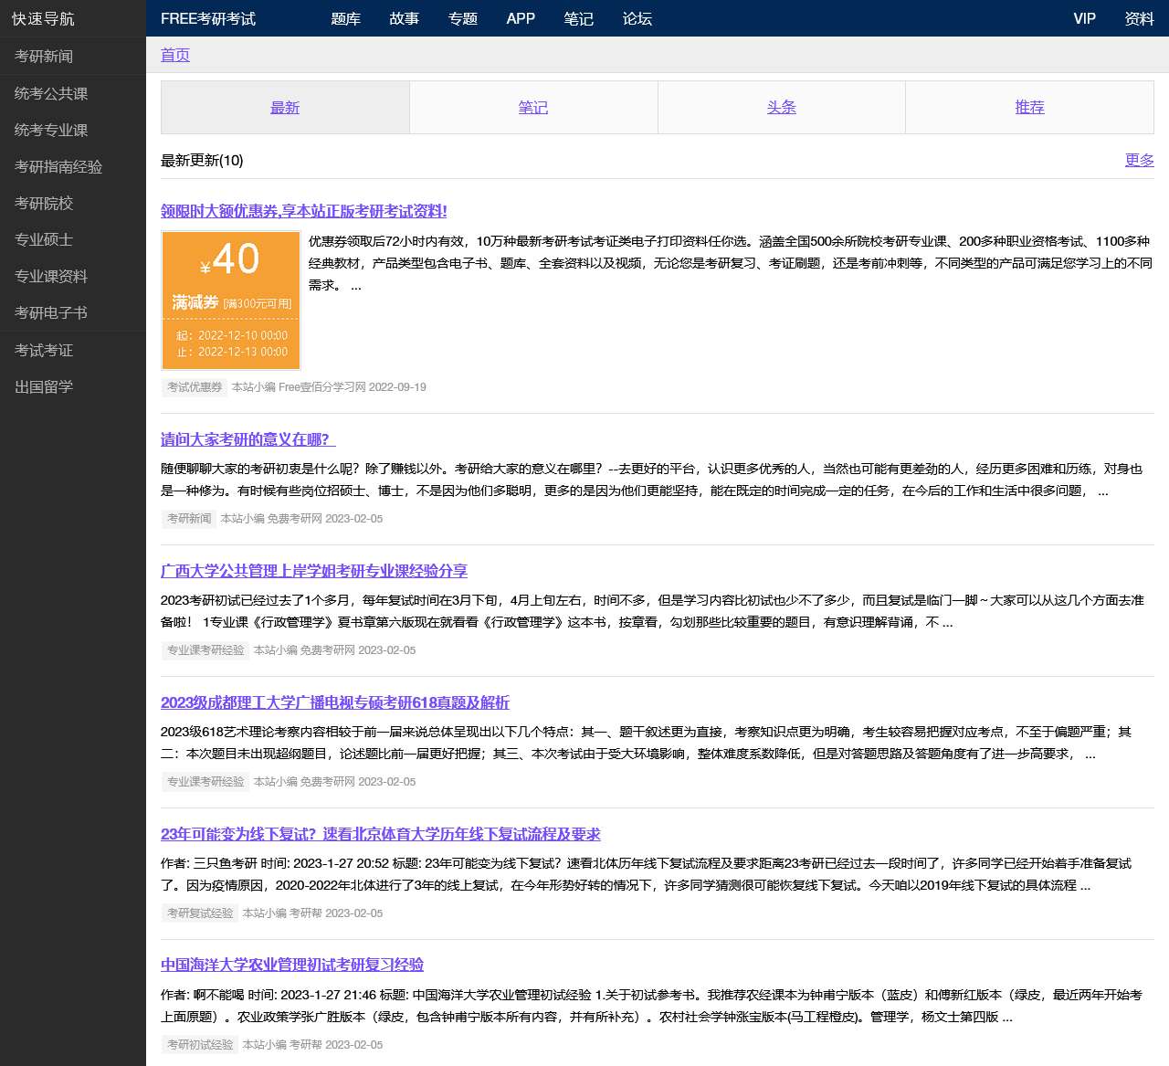The height and width of the screenshot is (1066, 1169).
Task: Select 专业课资料 in the sidebar
Action: [73, 276]
